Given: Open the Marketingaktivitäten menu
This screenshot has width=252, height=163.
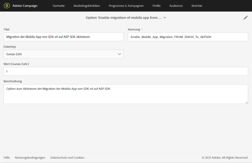Looking at the screenshot, I should (x=87, y=6).
